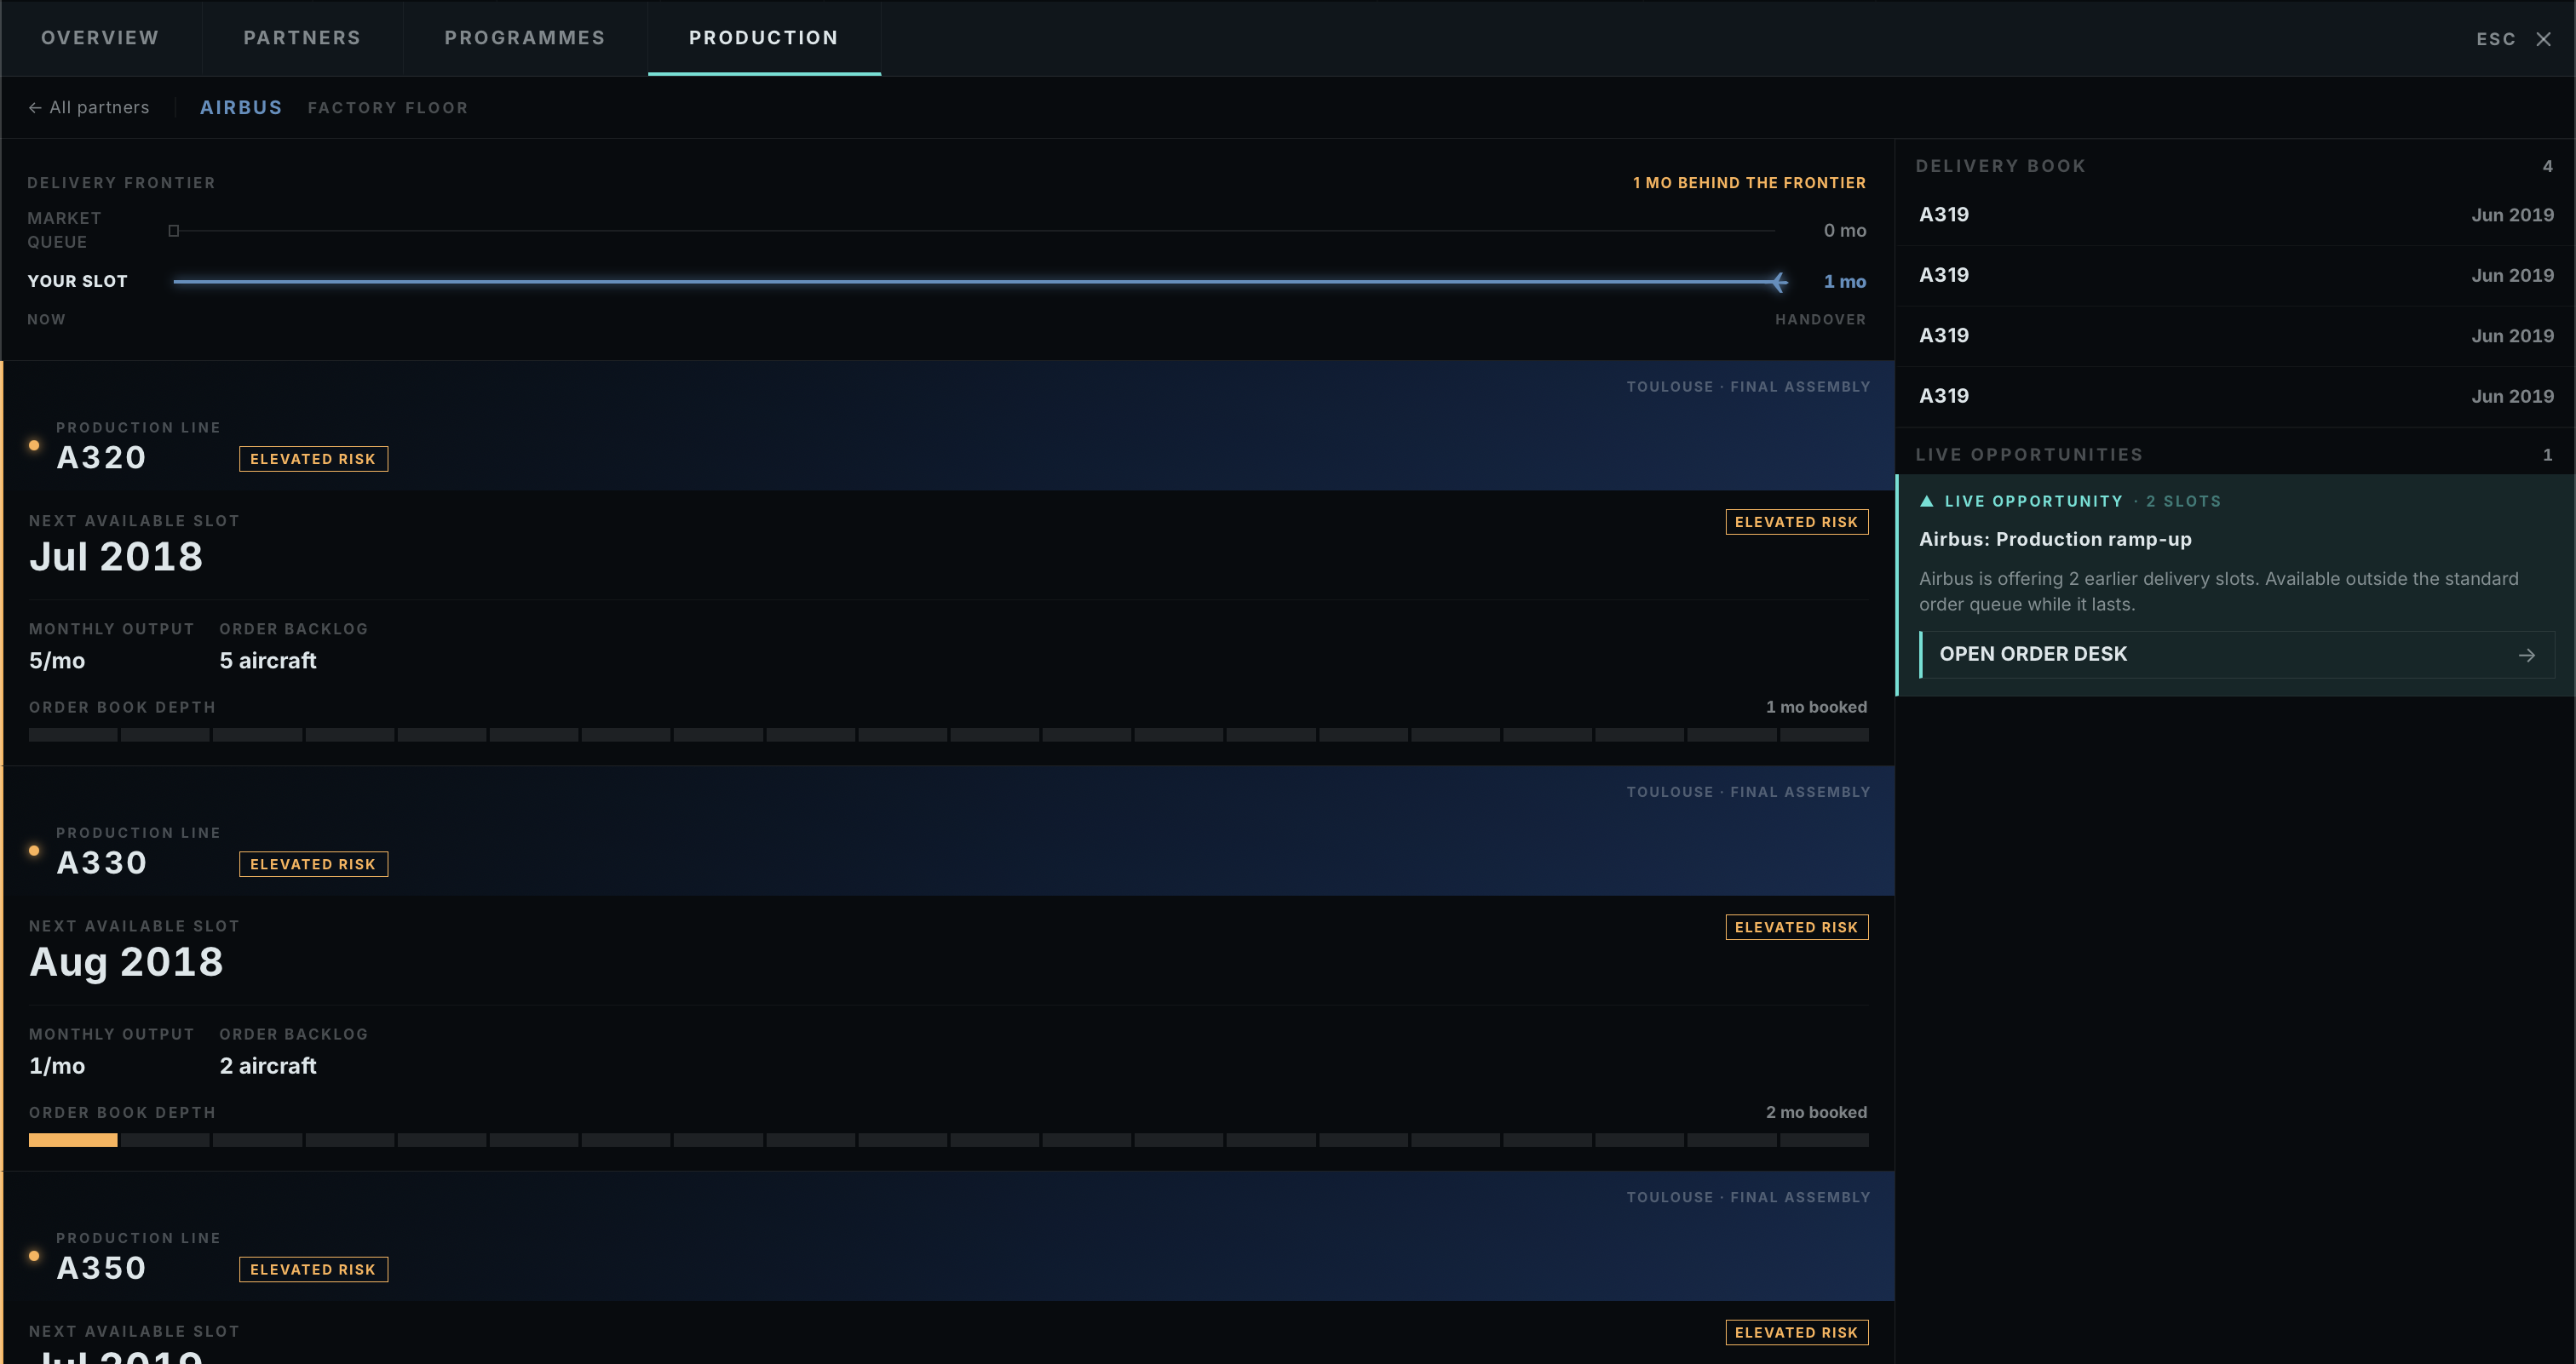Click the A330 order book depth bar

[948, 1140]
